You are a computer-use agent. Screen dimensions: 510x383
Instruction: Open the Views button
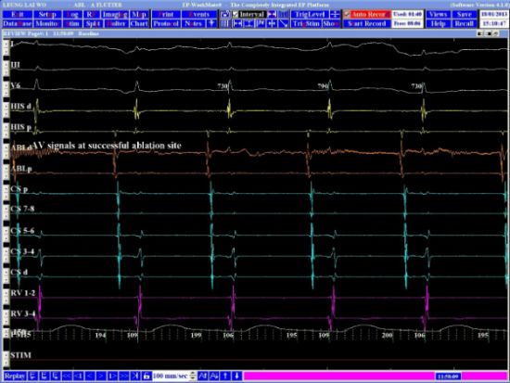tap(438, 14)
